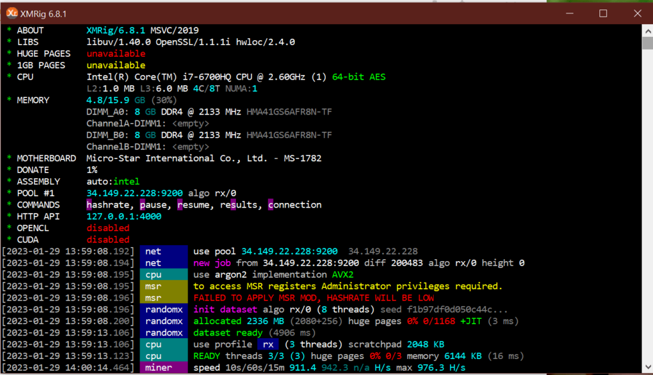This screenshot has height=375, width=653.
Task: Click the 'MS-1782' motherboard model text
Action: click(x=302, y=159)
